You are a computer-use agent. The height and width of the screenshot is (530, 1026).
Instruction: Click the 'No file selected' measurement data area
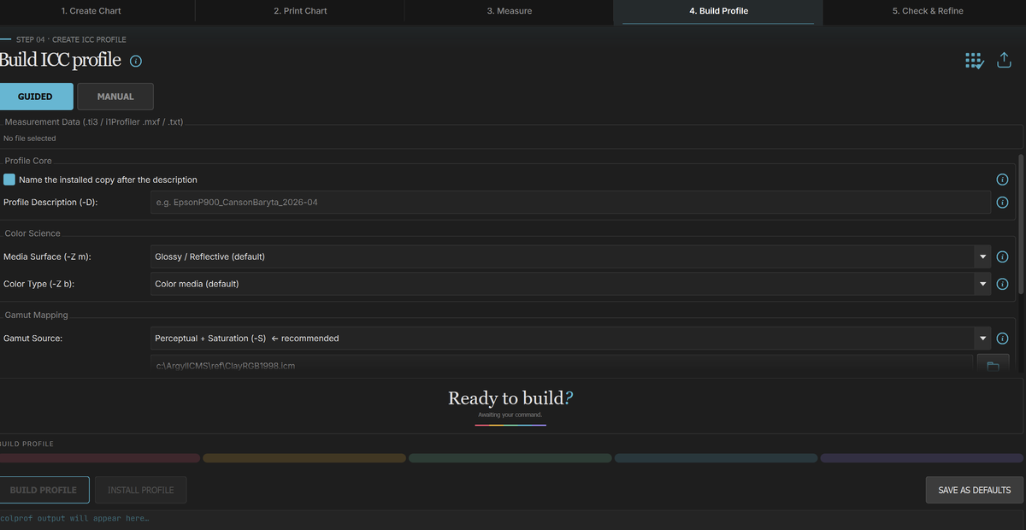tap(511, 138)
